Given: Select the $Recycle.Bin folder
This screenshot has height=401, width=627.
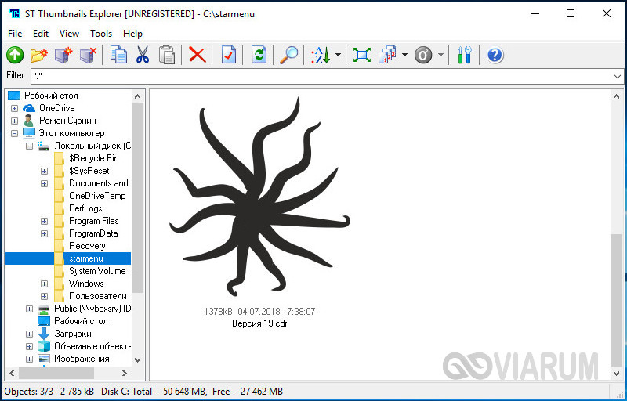Looking at the screenshot, I should point(94,158).
